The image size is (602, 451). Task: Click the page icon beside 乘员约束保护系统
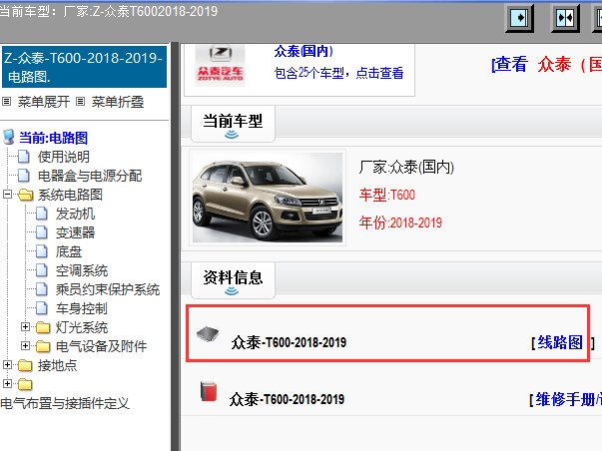[x=42, y=289]
